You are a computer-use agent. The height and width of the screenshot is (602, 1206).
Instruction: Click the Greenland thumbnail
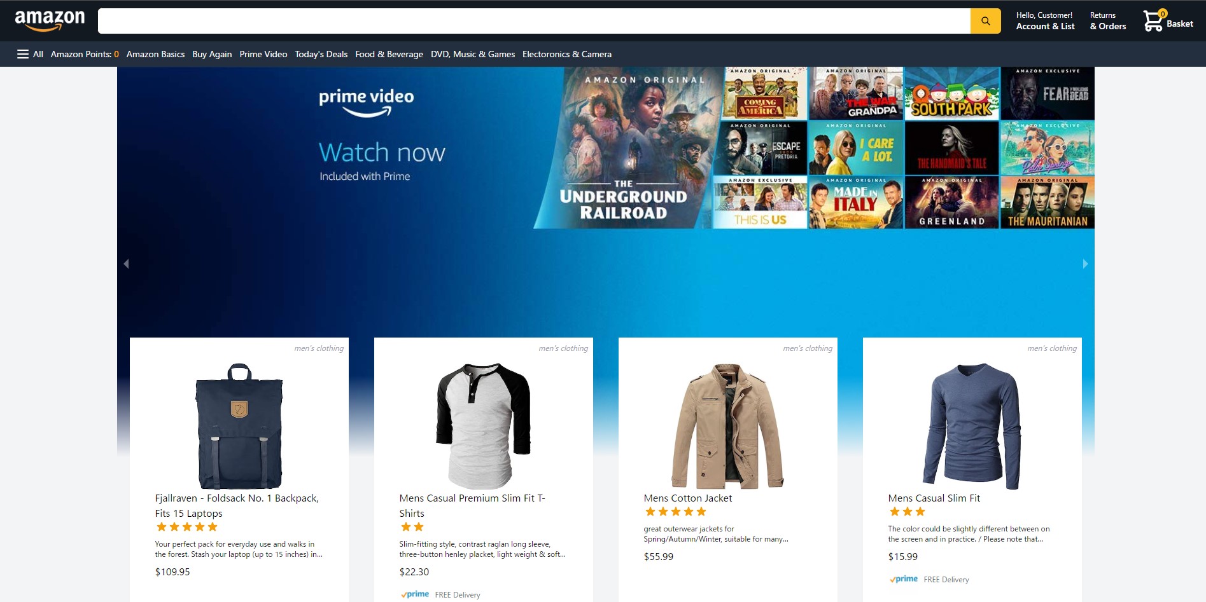pos(952,203)
